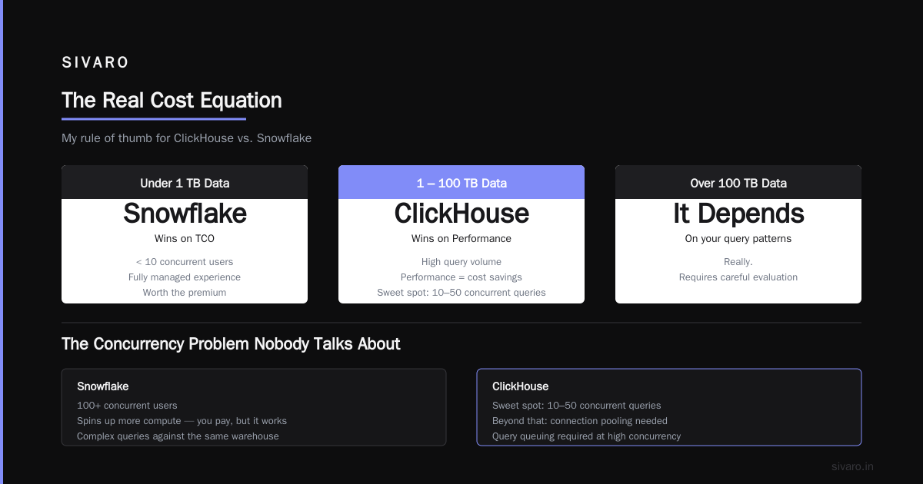Click the SIVARO brand name at top
This screenshot has height=484, width=923.
[x=95, y=63]
